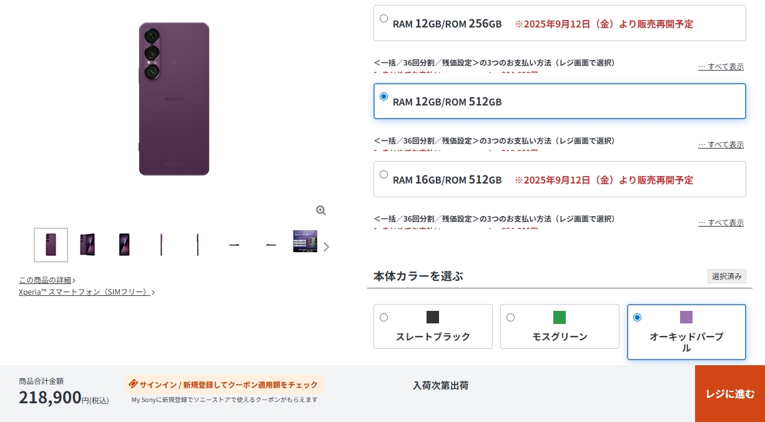Choose モスグリーン color radio button
Screen dimensions: 765x422
pyautogui.click(x=510, y=317)
